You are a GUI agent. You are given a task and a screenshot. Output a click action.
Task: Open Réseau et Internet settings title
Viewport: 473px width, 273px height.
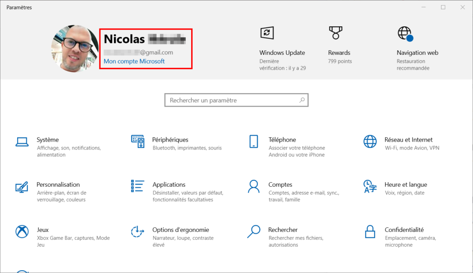pyautogui.click(x=408, y=140)
